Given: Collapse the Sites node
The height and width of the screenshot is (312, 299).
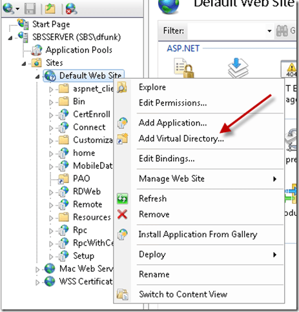Looking at the screenshot, I should 24,64.
